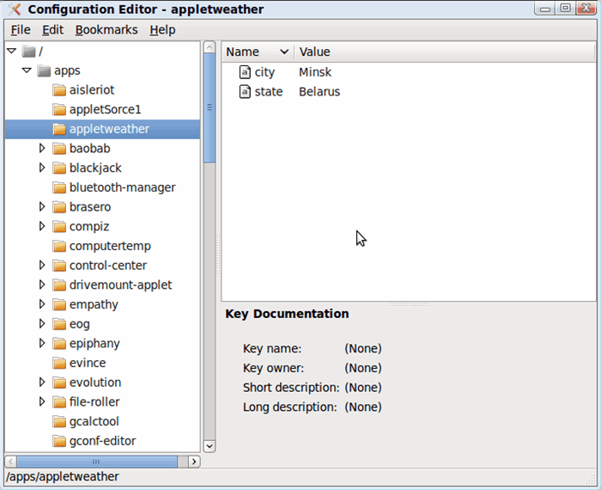Click the file-roller folder icon

pyautogui.click(x=59, y=402)
